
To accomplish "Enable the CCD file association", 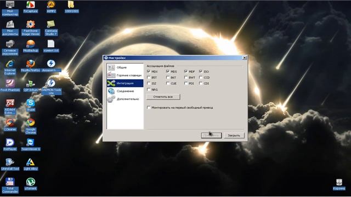I will 201,77.
